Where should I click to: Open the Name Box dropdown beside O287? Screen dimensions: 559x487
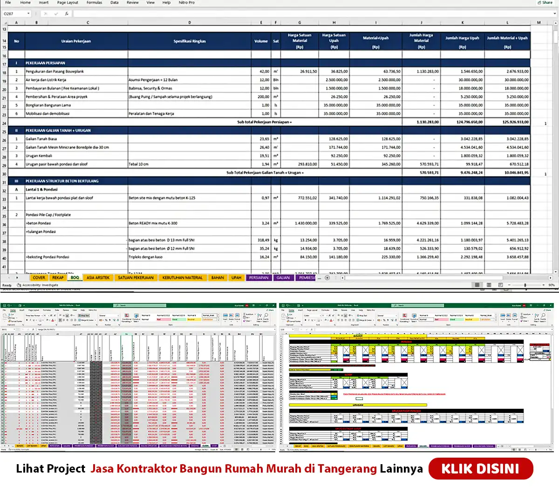pos(29,14)
